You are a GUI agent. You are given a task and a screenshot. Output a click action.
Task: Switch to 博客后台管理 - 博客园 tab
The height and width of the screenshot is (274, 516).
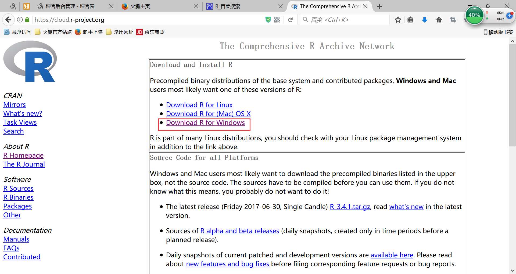pos(70,6)
